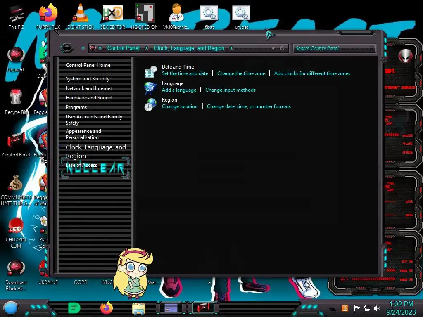The width and height of the screenshot is (423, 317).
Task: Launch Firefox from the taskbar
Action: point(107,308)
